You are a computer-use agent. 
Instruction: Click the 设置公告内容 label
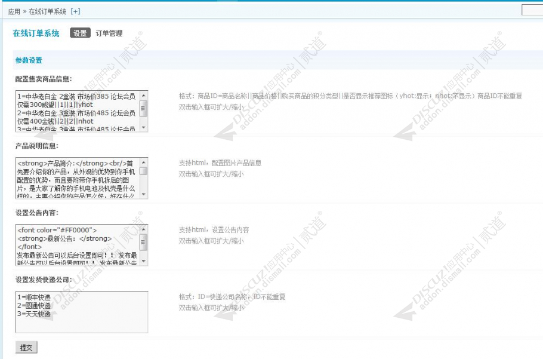[x=37, y=213]
